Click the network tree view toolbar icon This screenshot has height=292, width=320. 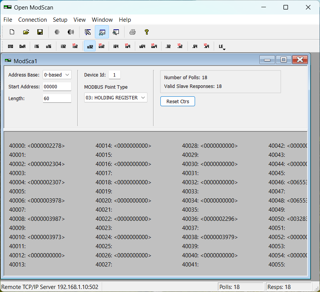pyautogui.click(x=88, y=32)
